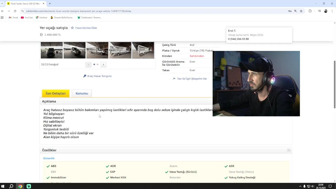This screenshot has height=189, width=336.
Task: Open the Chrome profile avatar
Action: pos(326,11)
